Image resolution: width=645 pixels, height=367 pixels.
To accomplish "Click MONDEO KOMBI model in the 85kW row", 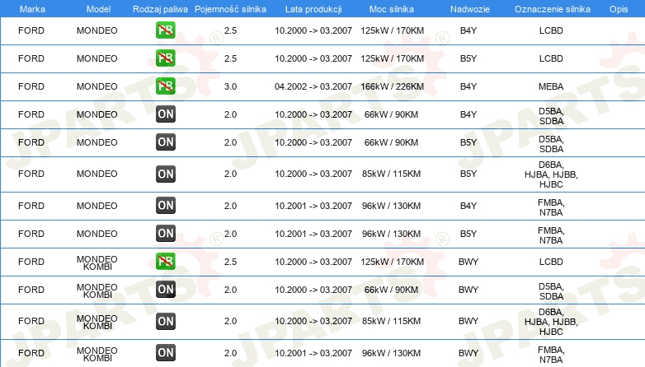I will (97, 323).
